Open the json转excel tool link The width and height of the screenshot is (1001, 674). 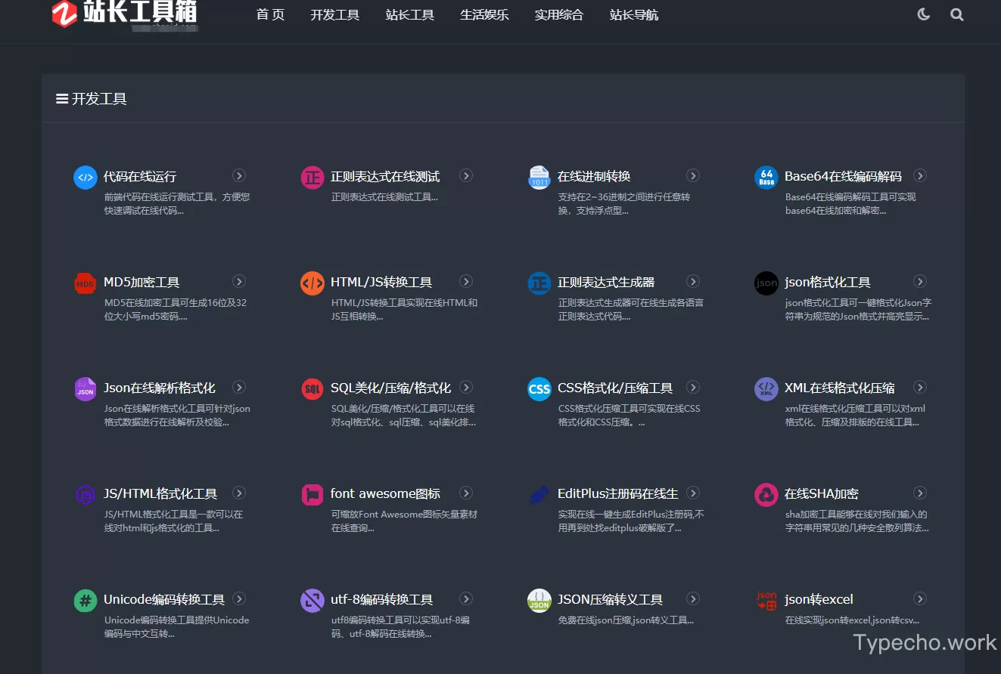coord(819,600)
